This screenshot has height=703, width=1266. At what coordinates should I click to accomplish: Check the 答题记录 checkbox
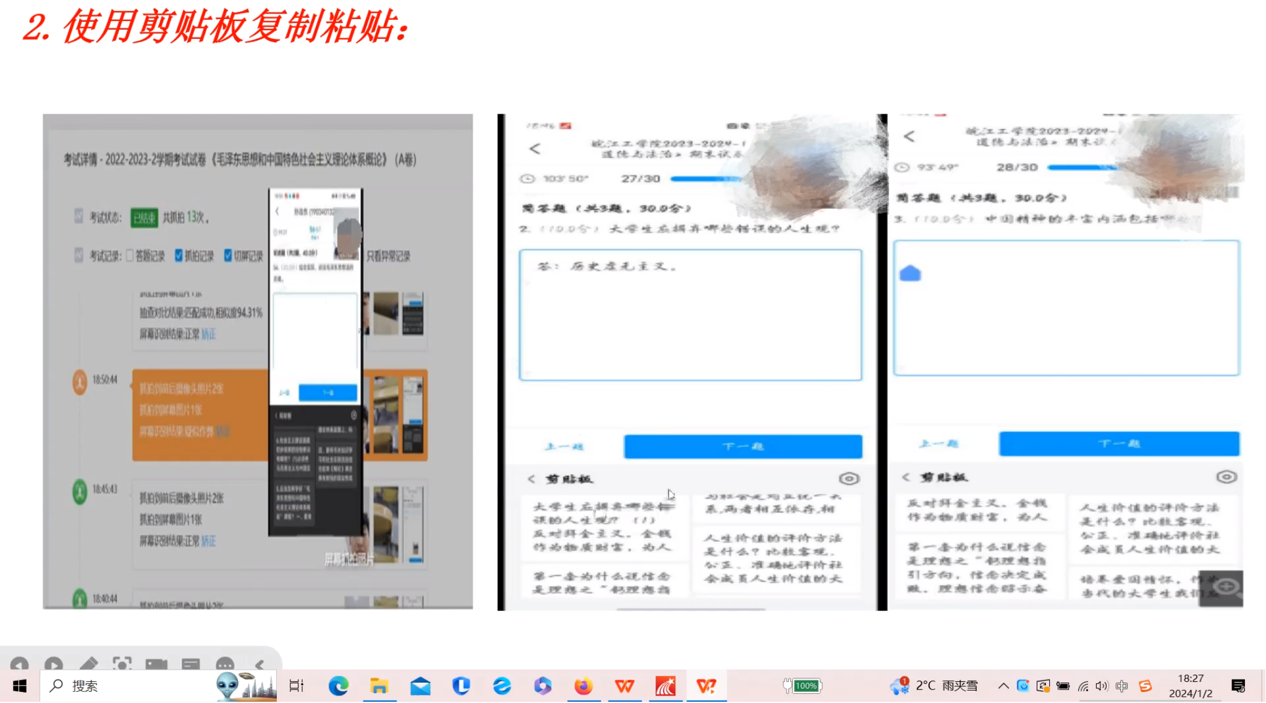pyautogui.click(x=130, y=256)
